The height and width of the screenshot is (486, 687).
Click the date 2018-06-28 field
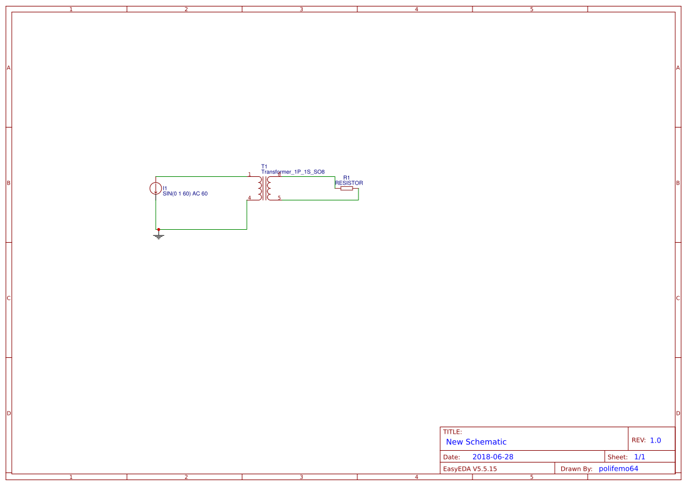point(493,456)
